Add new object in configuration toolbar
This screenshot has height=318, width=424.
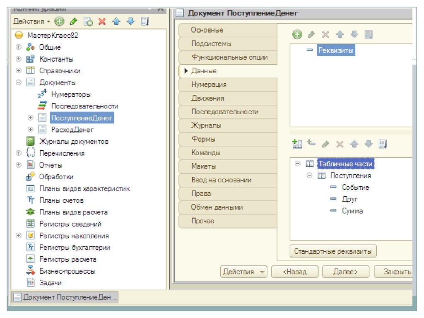pos(59,22)
